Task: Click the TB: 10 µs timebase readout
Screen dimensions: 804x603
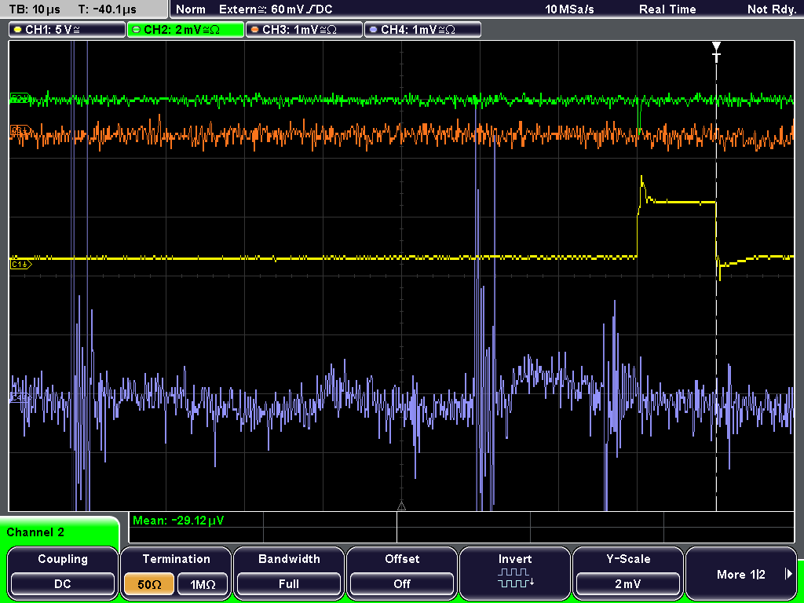Action: pyautogui.click(x=35, y=9)
